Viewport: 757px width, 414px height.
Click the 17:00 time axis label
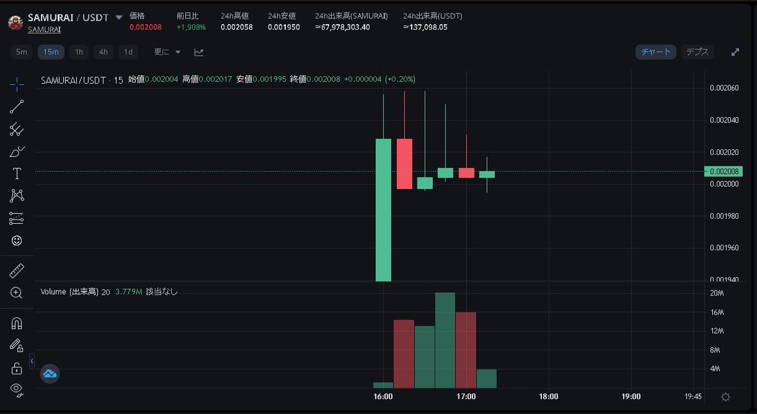[466, 397]
